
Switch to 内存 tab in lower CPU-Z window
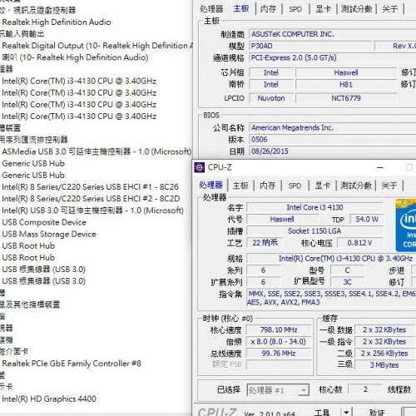point(267,186)
